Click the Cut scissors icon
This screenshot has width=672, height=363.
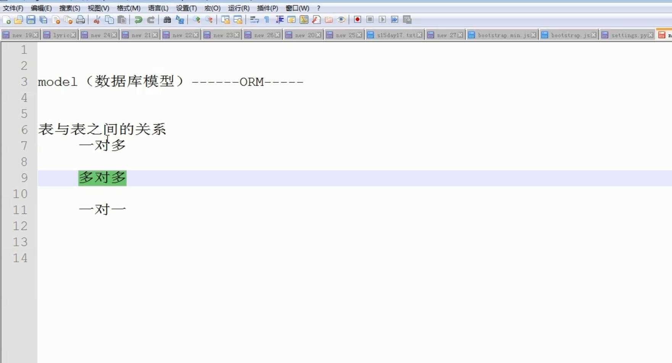click(x=97, y=20)
